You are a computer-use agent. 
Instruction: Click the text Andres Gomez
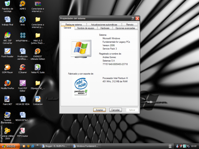coord(109,57)
